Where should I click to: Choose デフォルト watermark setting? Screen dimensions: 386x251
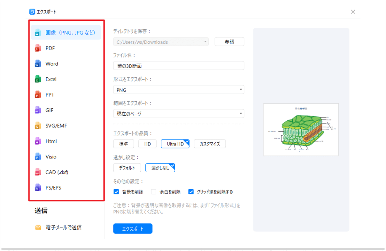(x=127, y=168)
